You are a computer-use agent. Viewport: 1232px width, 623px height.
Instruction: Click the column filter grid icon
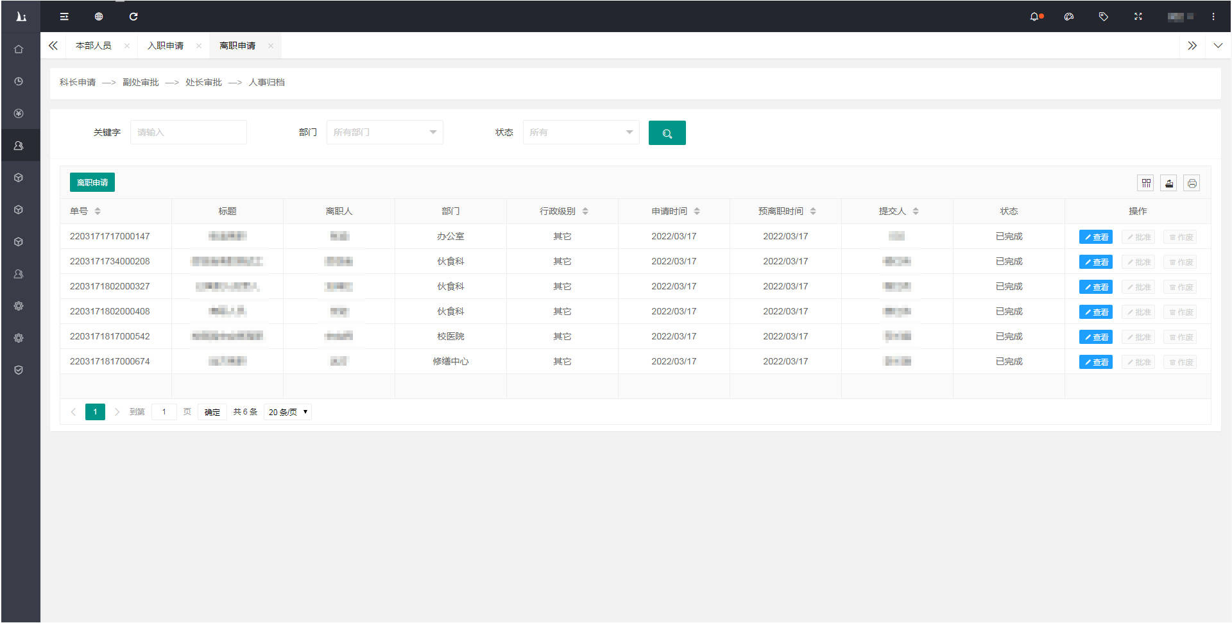click(1146, 183)
